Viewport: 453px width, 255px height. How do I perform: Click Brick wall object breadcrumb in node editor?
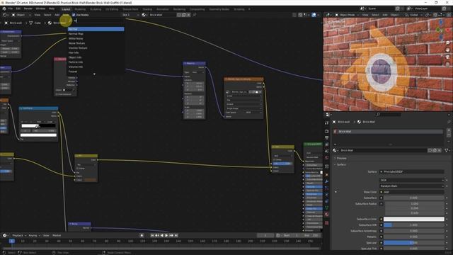pyautogui.click(x=13, y=23)
